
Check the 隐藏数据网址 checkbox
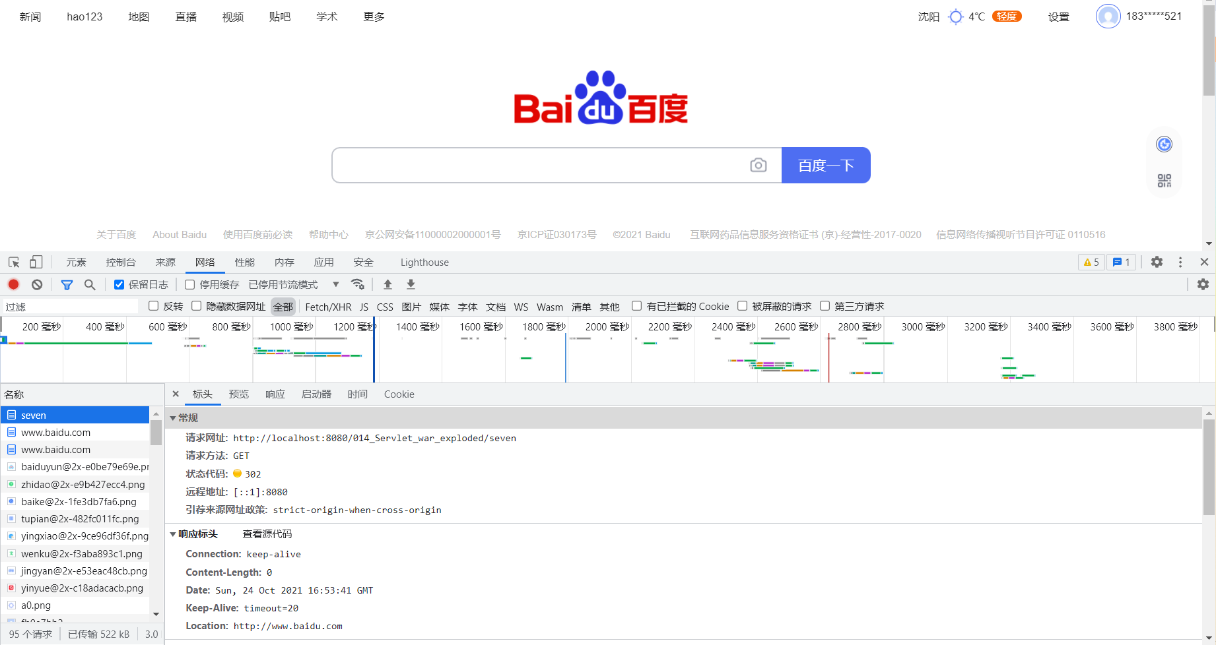pyautogui.click(x=197, y=306)
